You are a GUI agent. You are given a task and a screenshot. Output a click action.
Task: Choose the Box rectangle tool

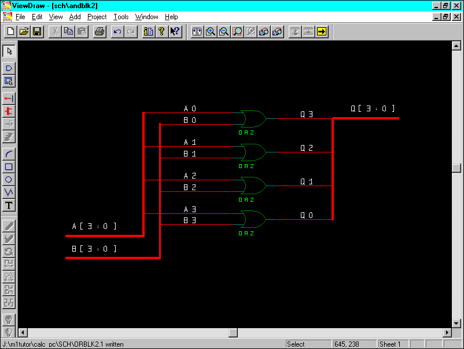click(9, 167)
